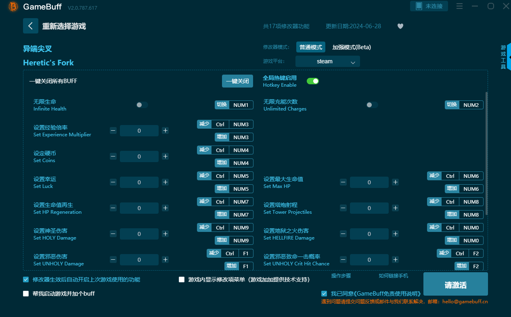The image size is (511, 317).
Task: Increase Set Coins using the plus stepper
Action: [165, 156]
